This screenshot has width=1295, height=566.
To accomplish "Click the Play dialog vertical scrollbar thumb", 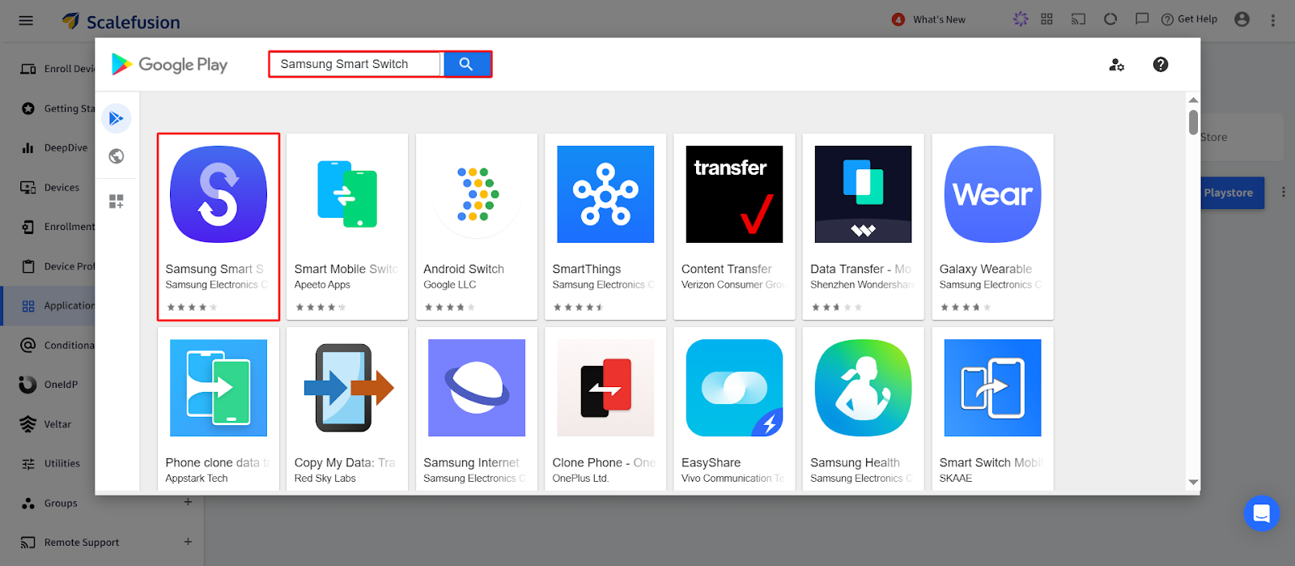I will [x=1193, y=122].
